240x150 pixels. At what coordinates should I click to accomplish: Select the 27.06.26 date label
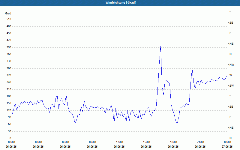tap(227, 147)
